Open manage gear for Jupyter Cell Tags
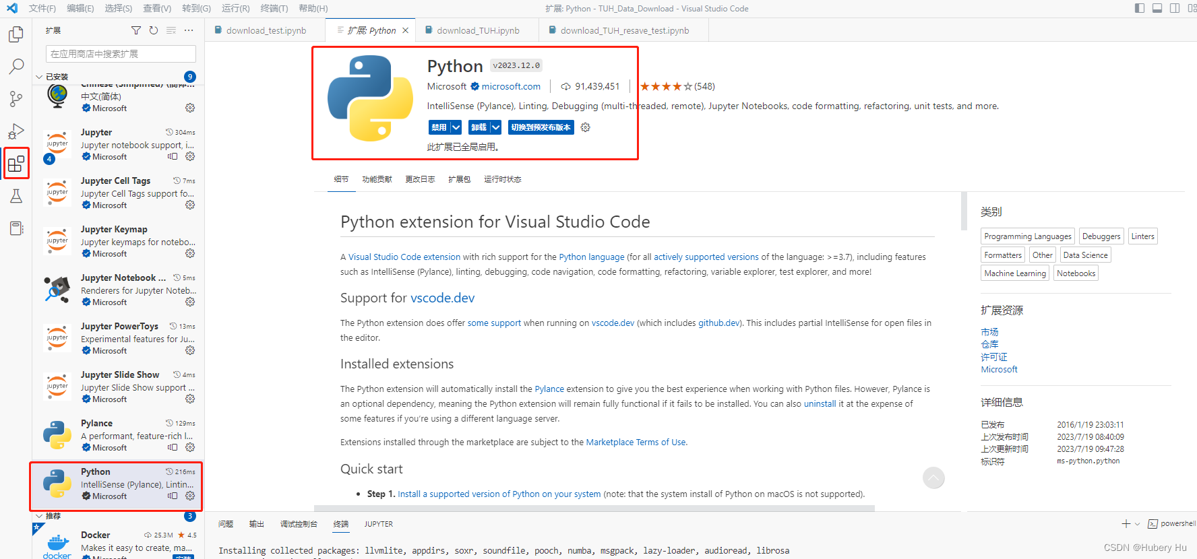 point(190,205)
